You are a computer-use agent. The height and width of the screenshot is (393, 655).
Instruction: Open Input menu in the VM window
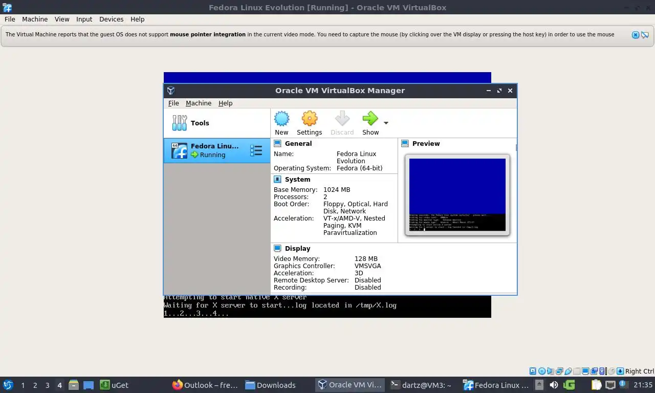click(84, 19)
